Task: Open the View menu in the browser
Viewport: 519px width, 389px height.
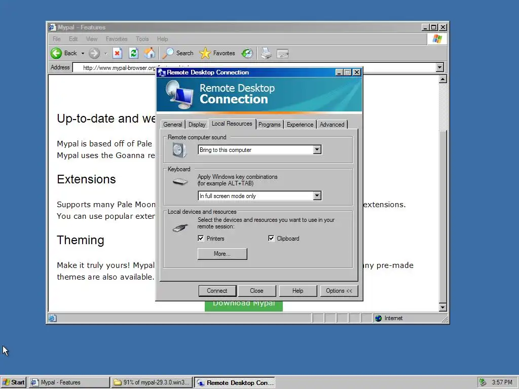Action: (x=92, y=39)
